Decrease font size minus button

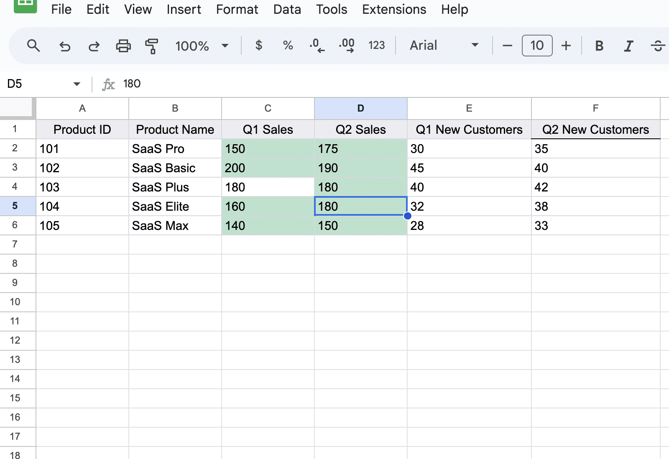coord(507,46)
